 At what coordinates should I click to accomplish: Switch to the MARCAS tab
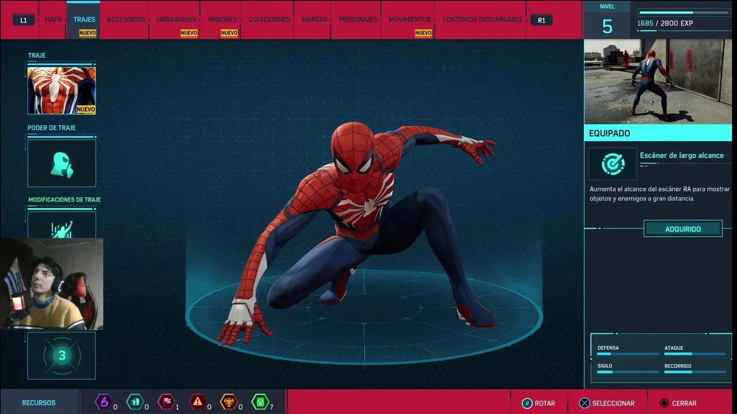(x=314, y=20)
